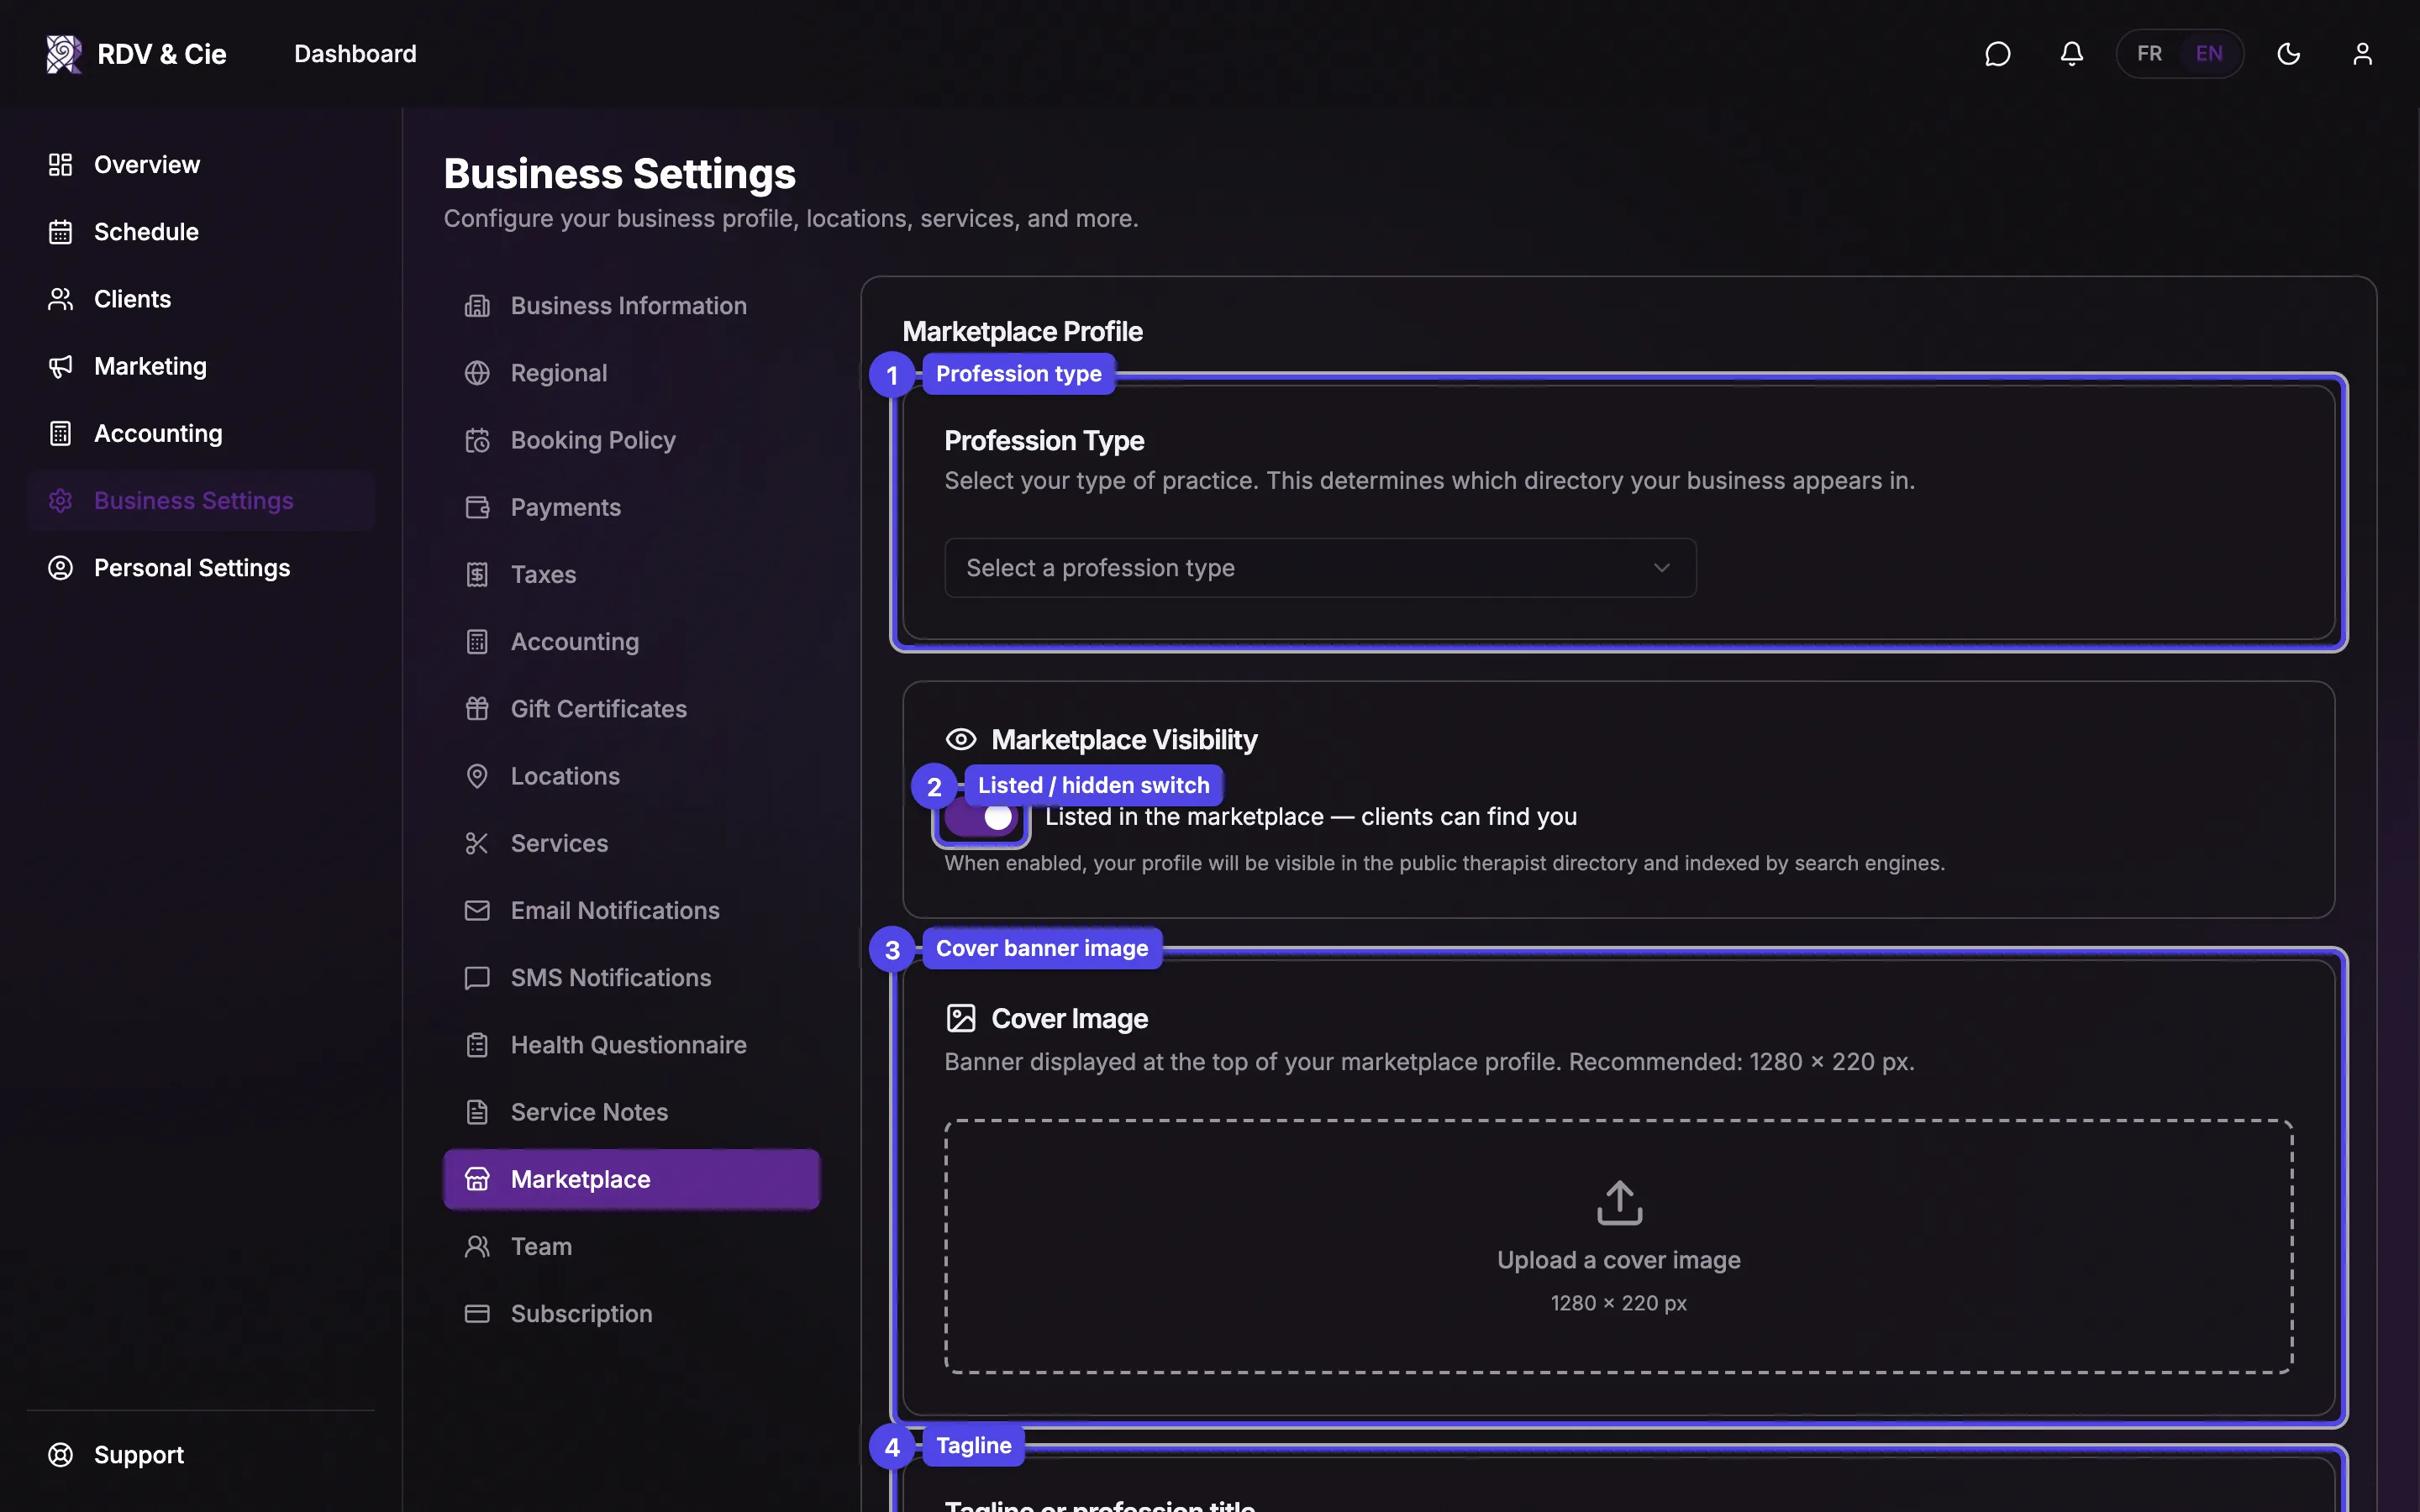Click the upload arrow icon in cover dropzone
Screen dimensions: 2420x1512
1619,1203
